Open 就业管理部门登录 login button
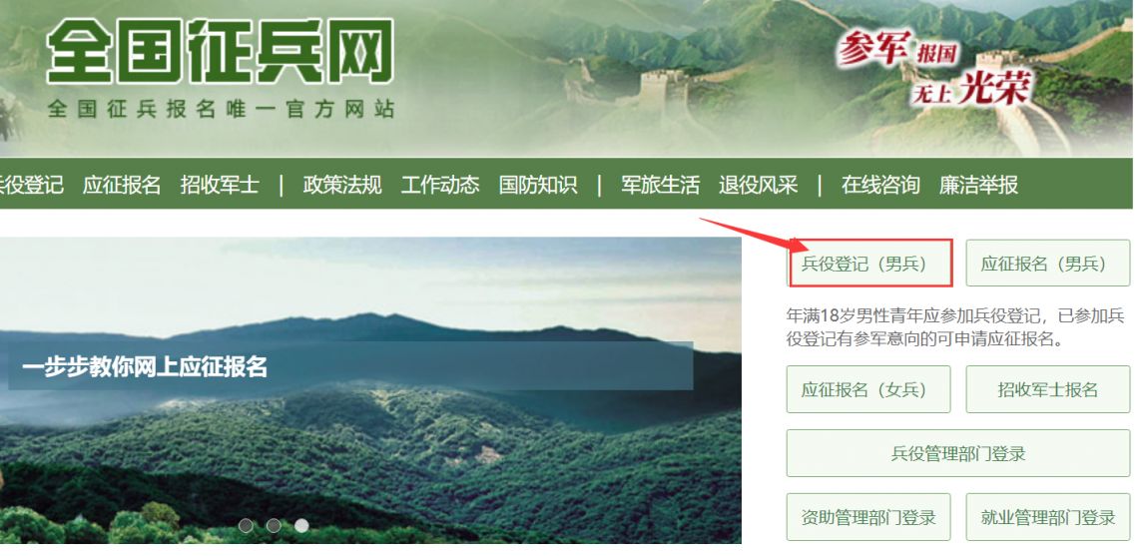The width and height of the screenshot is (1148, 556). pos(1048,517)
